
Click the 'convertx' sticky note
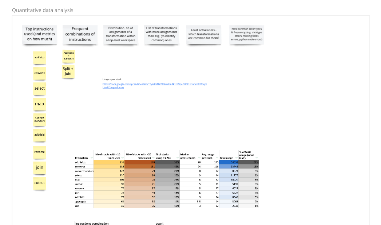point(40,73)
